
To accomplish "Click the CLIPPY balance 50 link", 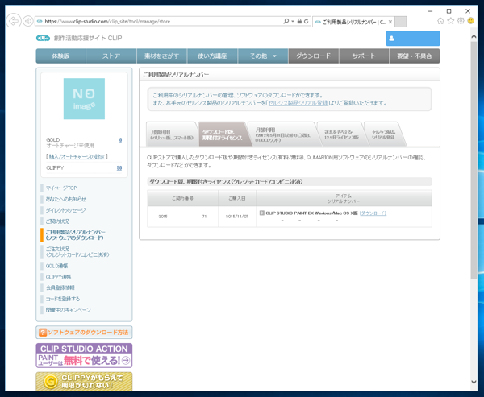I will click(119, 168).
